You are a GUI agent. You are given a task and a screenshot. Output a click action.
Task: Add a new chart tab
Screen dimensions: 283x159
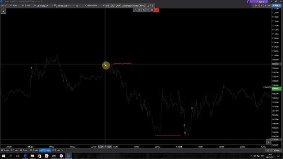click(63, 150)
